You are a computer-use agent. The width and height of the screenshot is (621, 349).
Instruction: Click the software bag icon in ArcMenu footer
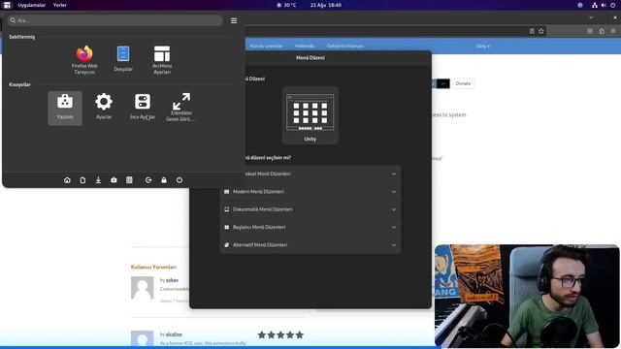tap(114, 180)
